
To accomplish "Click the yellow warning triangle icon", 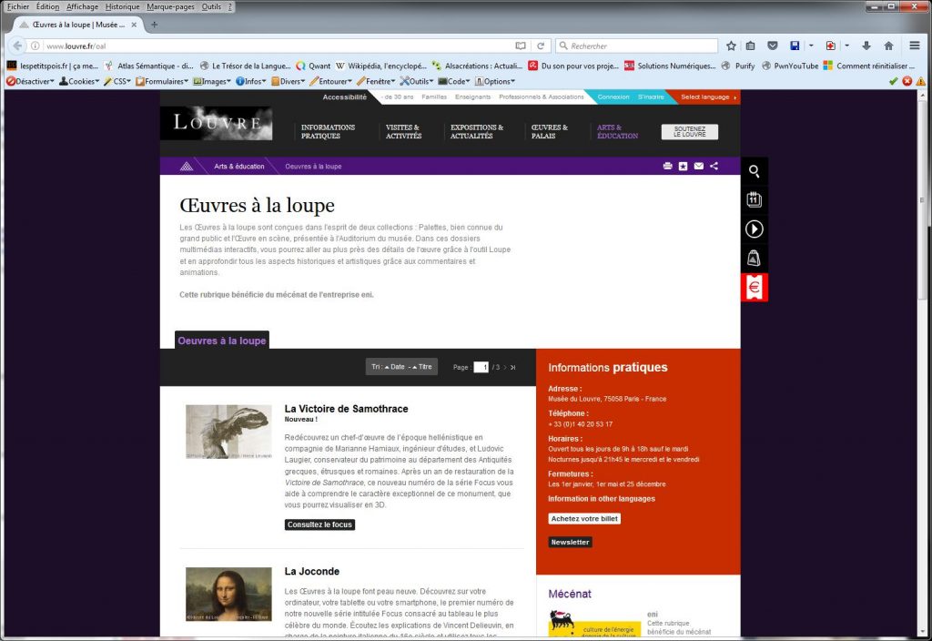I will (x=921, y=81).
